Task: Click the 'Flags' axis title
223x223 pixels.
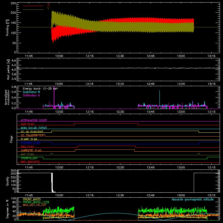Action: pos(11,139)
